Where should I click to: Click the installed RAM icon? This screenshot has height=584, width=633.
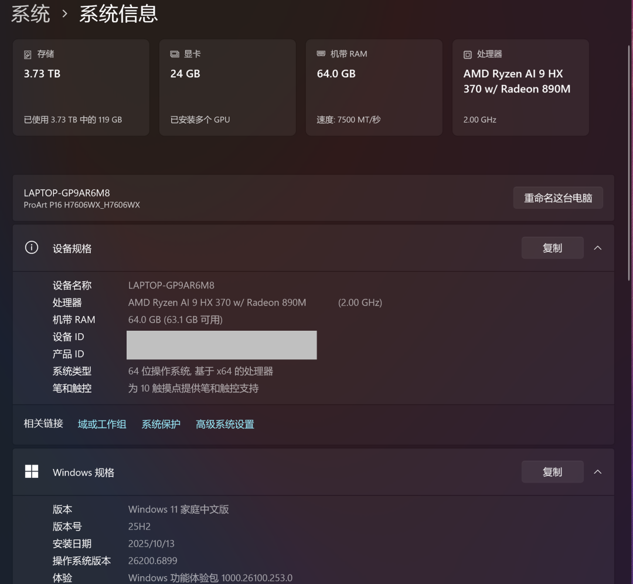(321, 54)
